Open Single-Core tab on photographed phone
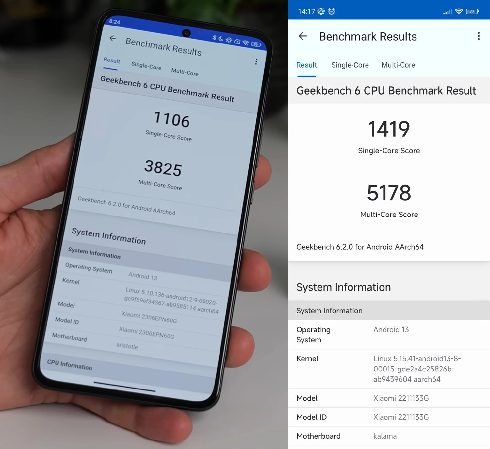The width and height of the screenshot is (490, 449). coord(146,66)
